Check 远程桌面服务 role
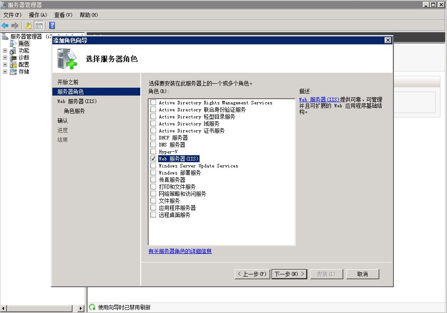Viewport: 447px width, 313px height. click(153, 215)
